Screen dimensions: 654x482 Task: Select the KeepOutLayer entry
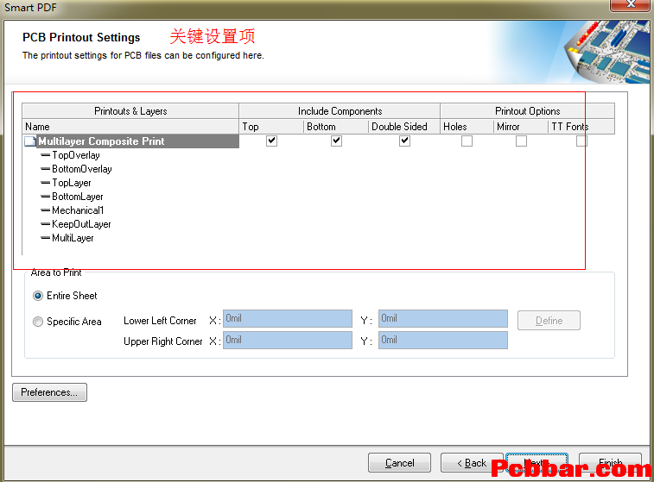point(81,224)
